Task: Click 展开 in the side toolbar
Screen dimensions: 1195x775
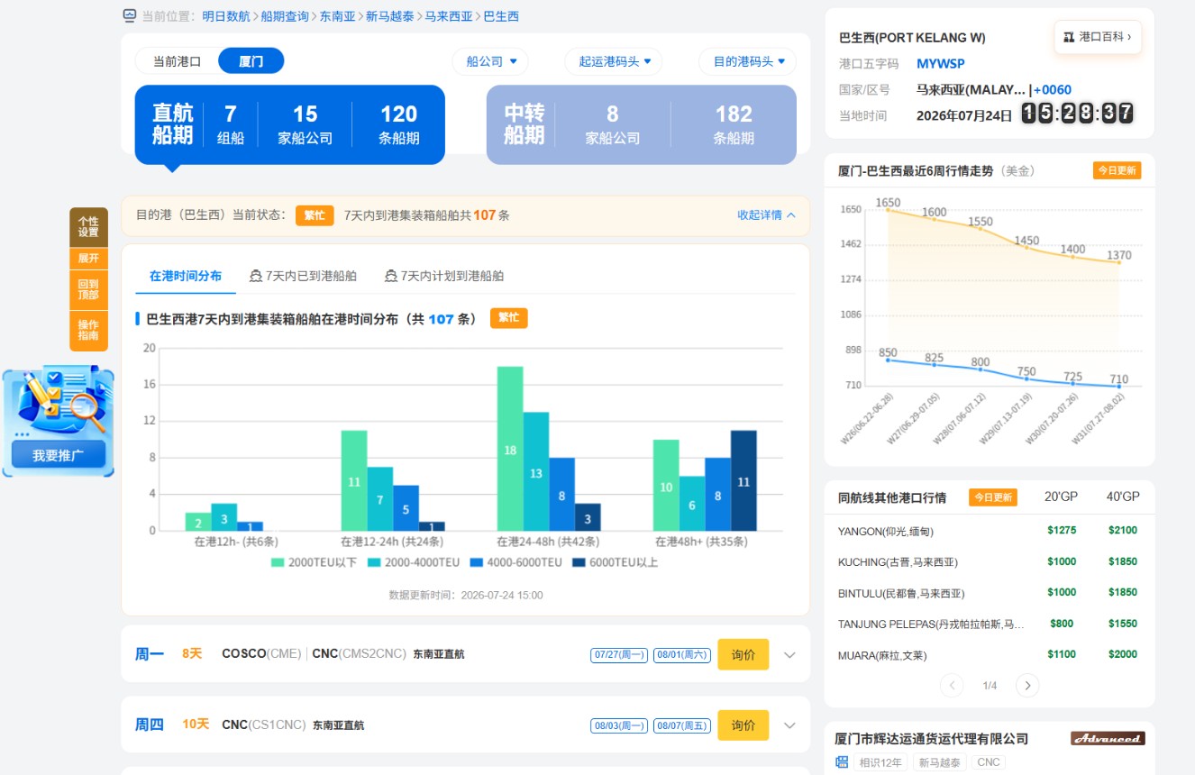Action: coord(88,259)
